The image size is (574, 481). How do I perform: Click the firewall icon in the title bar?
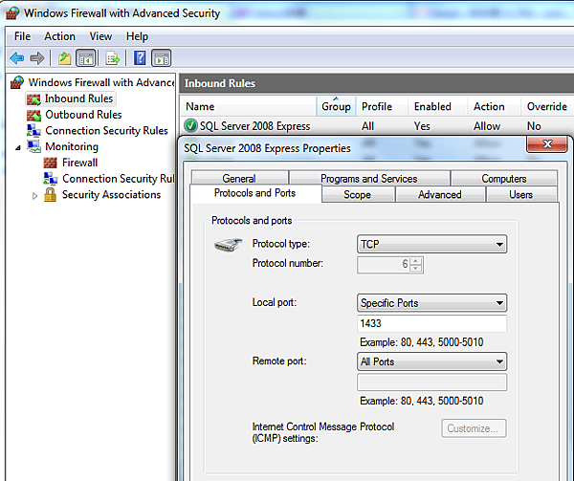[12, 13]
